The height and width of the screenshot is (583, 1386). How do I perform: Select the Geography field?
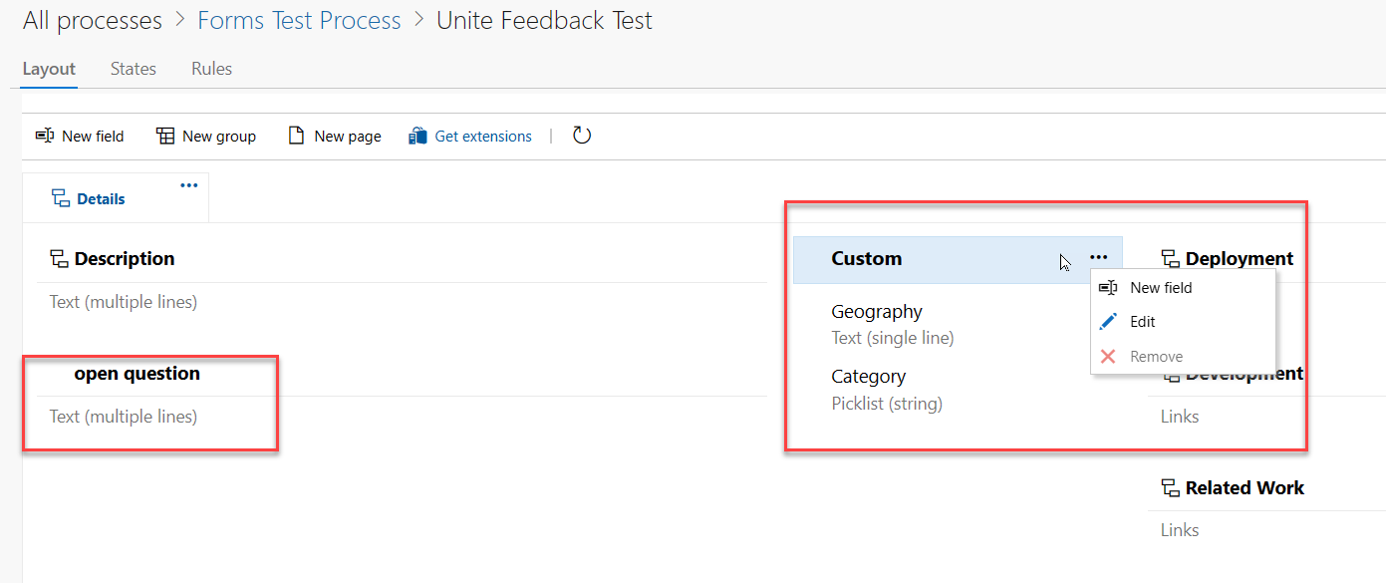click(877, 312)
